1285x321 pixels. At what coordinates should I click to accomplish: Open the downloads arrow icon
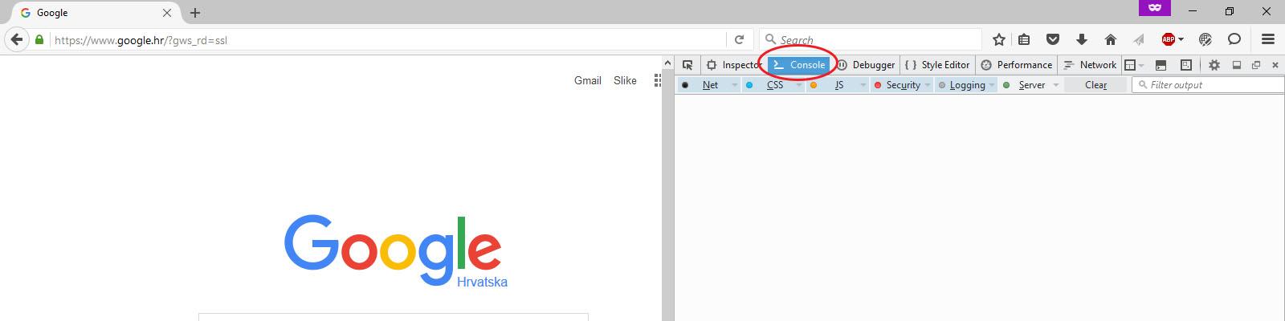coord(1082,39)
